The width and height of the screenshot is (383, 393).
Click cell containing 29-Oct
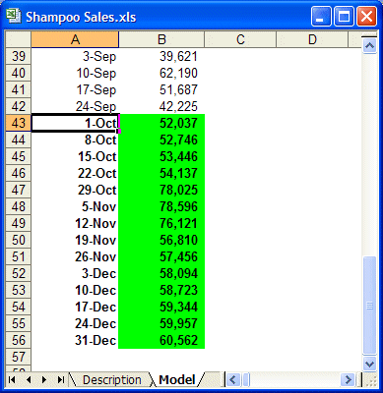coord(75,190)
